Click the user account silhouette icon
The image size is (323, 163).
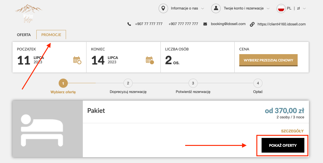tap(216, 9)
